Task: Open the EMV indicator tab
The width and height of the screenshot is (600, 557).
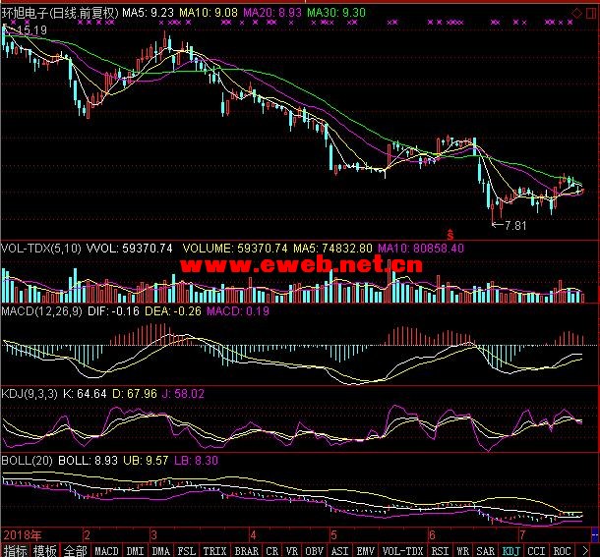Action: (366, 551)
